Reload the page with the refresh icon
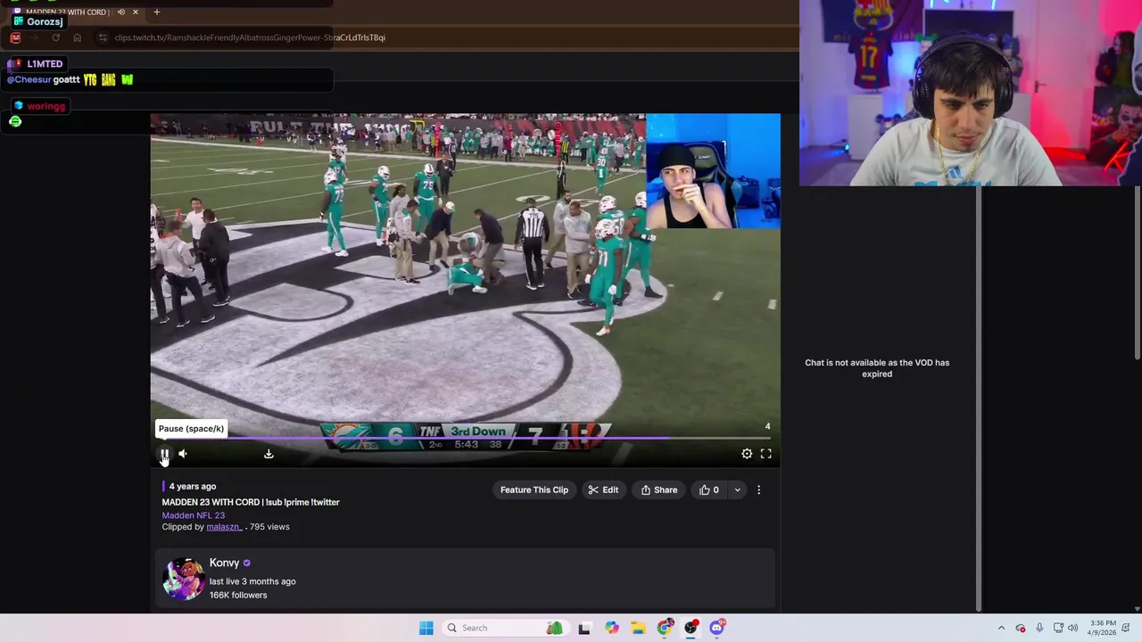 point(55,37)
